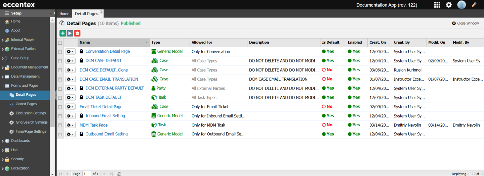Check the Outbound Email Setting row checkbox
The image size is (484, 176).
click(60, 134)
